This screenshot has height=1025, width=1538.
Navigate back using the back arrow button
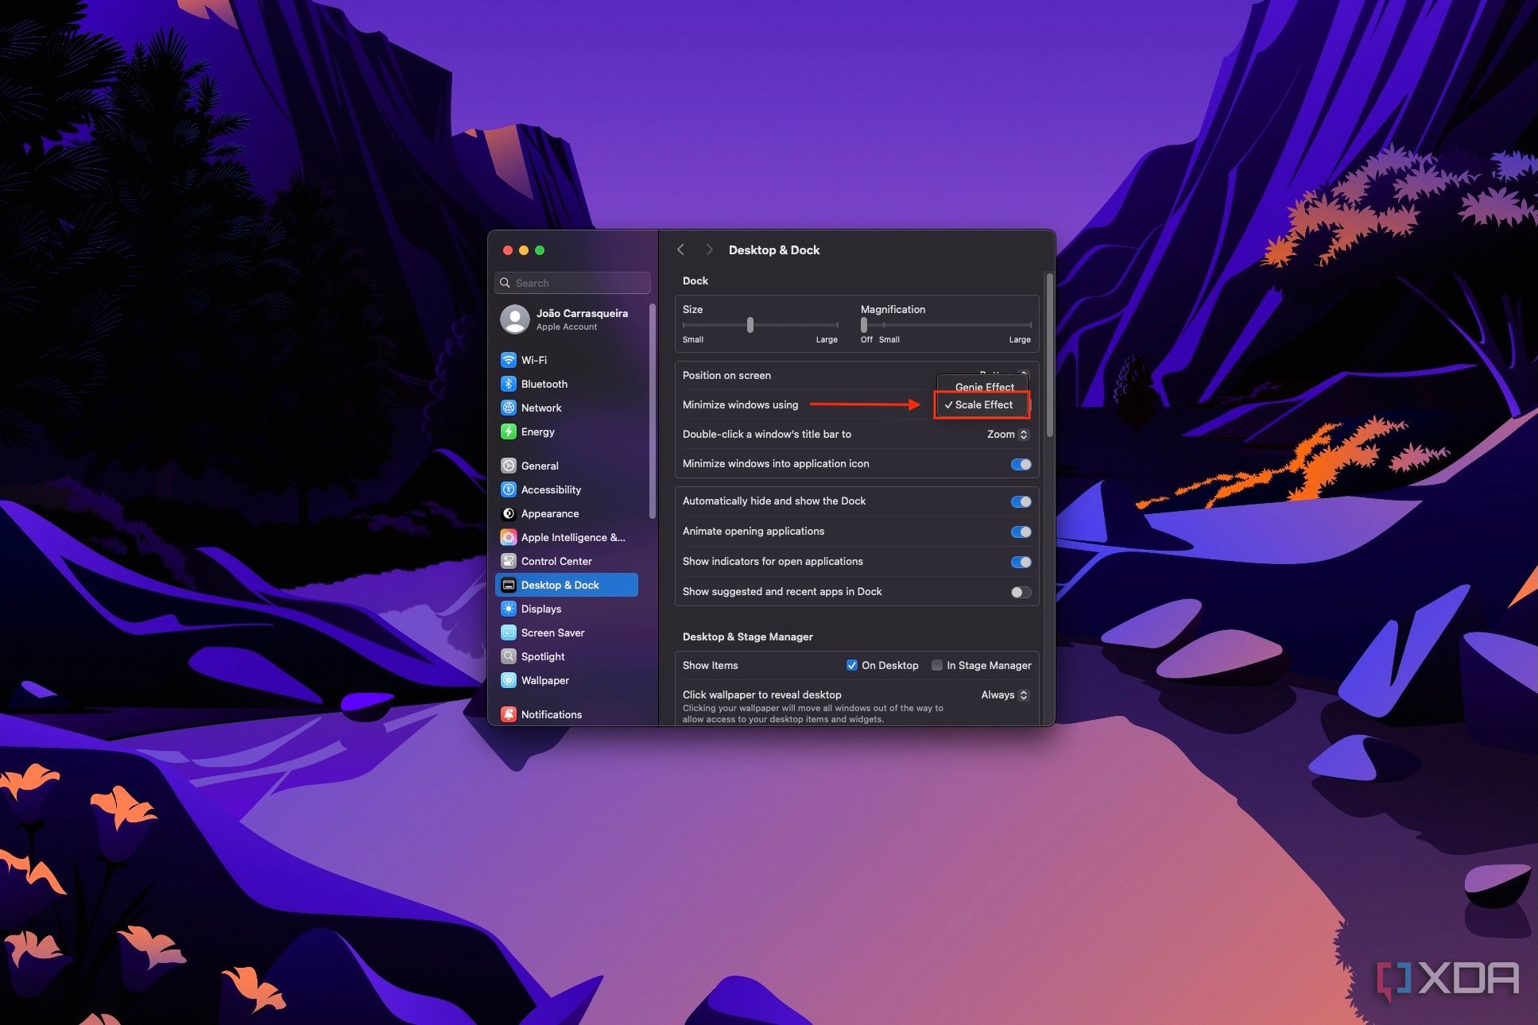682,248
